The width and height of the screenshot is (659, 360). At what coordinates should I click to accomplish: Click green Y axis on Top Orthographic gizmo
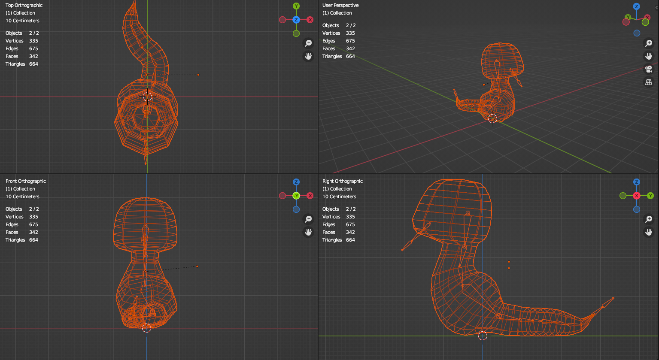pyautogui.click(x=296, y=6)
